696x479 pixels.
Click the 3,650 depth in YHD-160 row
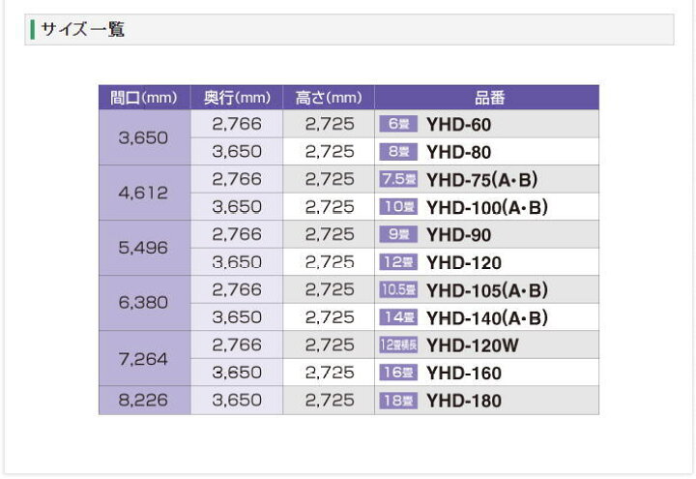tap(237, 373)
